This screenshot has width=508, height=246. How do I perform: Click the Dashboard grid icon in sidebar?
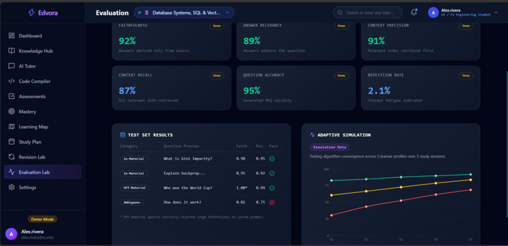[x=12, y=36]
